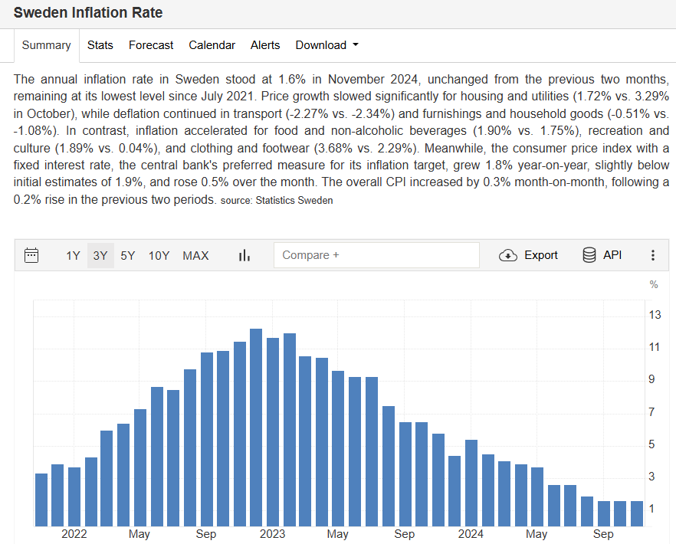Screen dimensions: 676x544
Task: Click the Compare + input field
Action: [376, 255]
